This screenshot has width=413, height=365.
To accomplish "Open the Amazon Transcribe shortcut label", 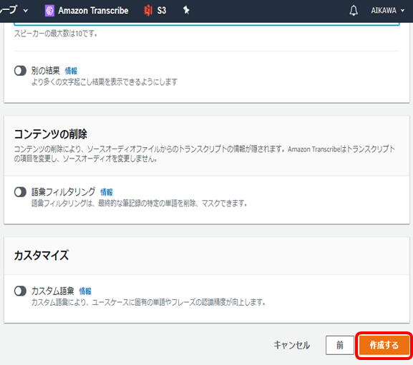I will (93, 11).
